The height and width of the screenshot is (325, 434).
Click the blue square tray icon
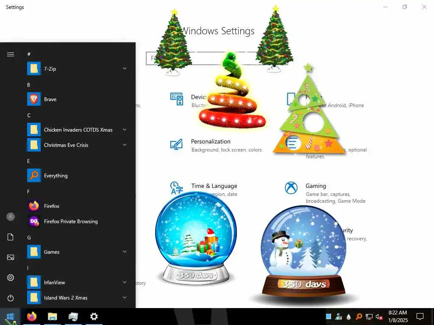[x=328, y=317]
